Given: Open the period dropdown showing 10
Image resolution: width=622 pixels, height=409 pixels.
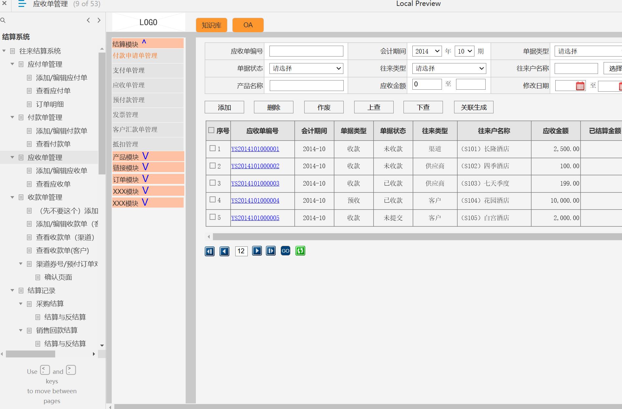Looking at the screenshot, I should point(464,51).
